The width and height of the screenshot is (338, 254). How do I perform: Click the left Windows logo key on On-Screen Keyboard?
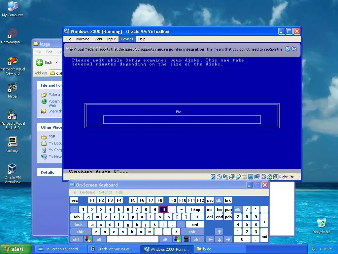tap(88, 239)
